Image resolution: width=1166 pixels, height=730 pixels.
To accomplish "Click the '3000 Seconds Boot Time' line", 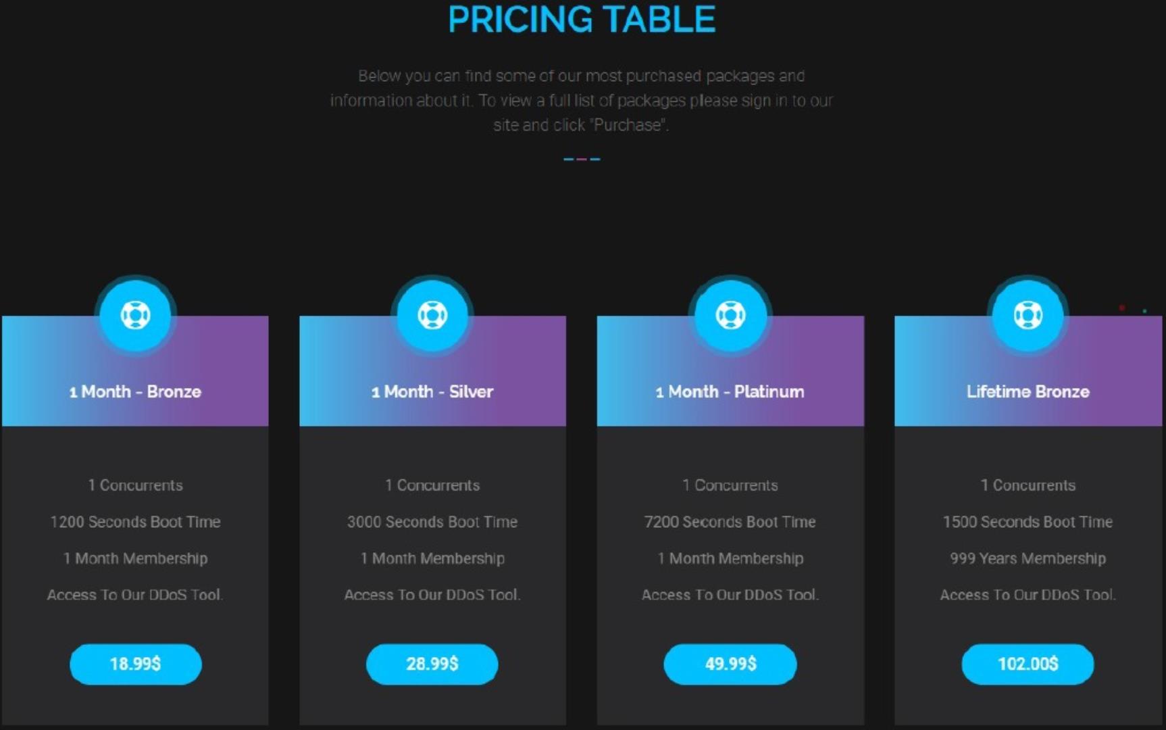I will coord(432,522).
